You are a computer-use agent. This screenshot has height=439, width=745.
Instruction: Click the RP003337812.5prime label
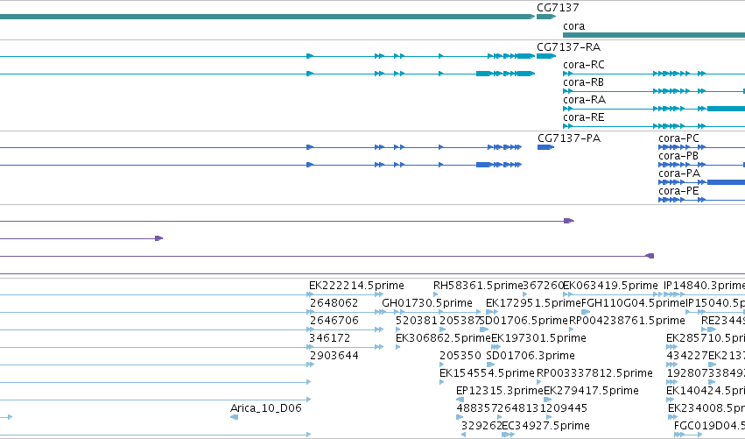(x=594, y=373)
